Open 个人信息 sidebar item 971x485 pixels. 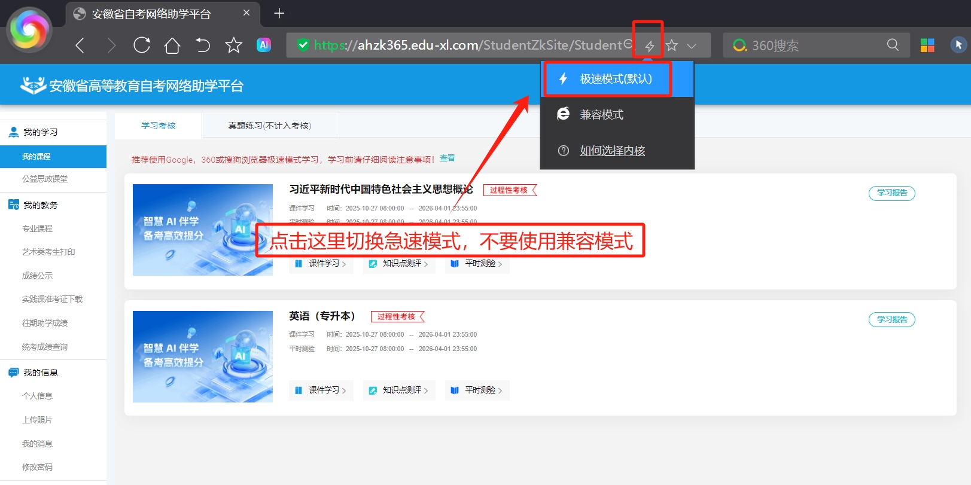pos(37,396)
